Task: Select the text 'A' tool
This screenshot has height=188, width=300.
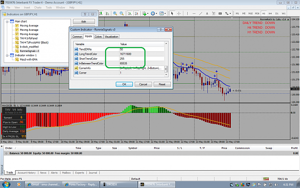Action: coord(207,13)
